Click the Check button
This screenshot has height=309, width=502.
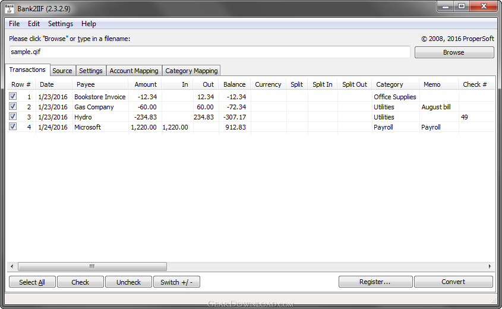[x=80, y=282]
